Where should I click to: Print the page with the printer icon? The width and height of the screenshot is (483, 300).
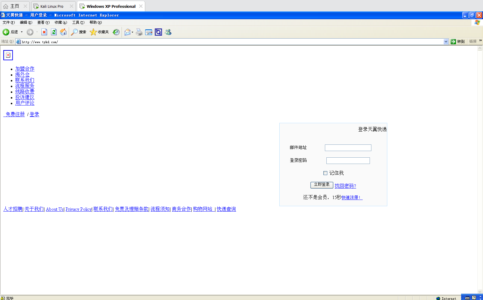(x=139, y=32)
